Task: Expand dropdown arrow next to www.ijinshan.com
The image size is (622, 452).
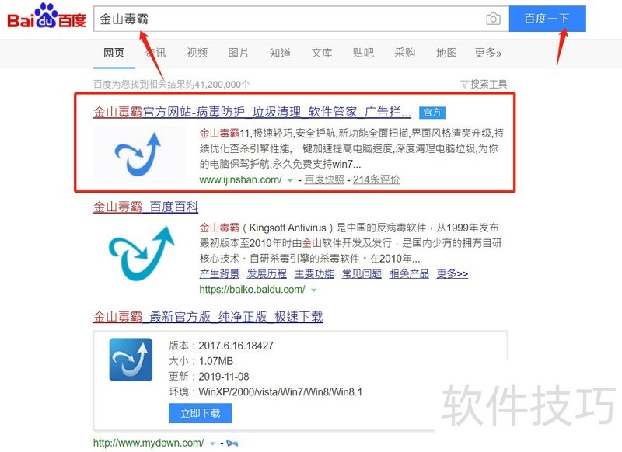Action: click(x=290, y=180)
